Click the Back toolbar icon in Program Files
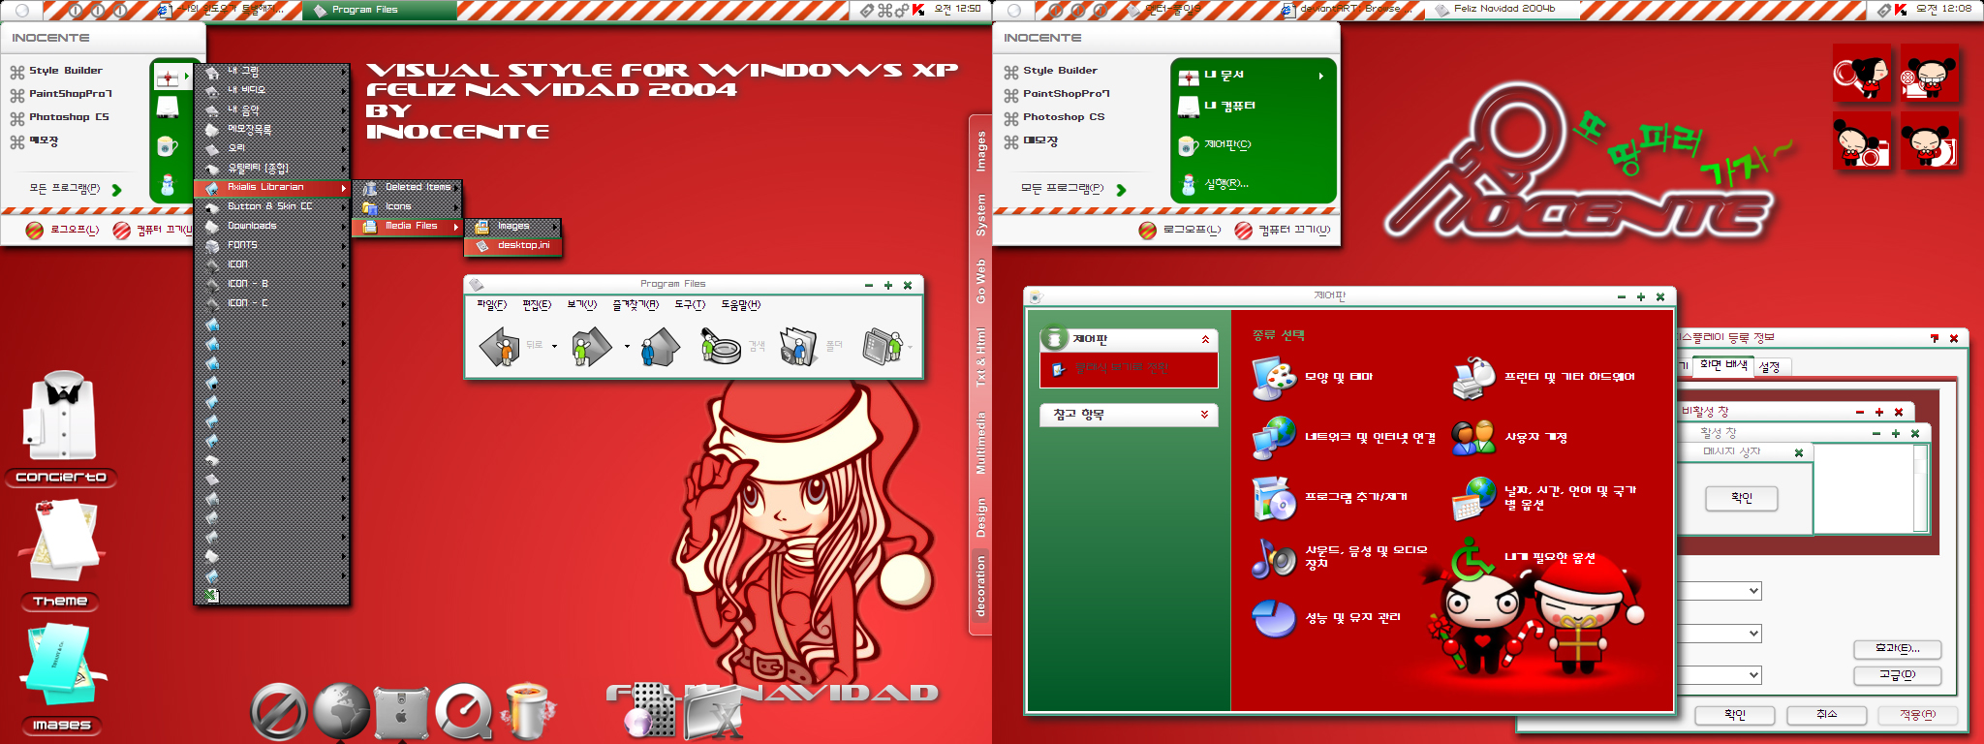This screenshot has height=744, width=1984. 501,346
